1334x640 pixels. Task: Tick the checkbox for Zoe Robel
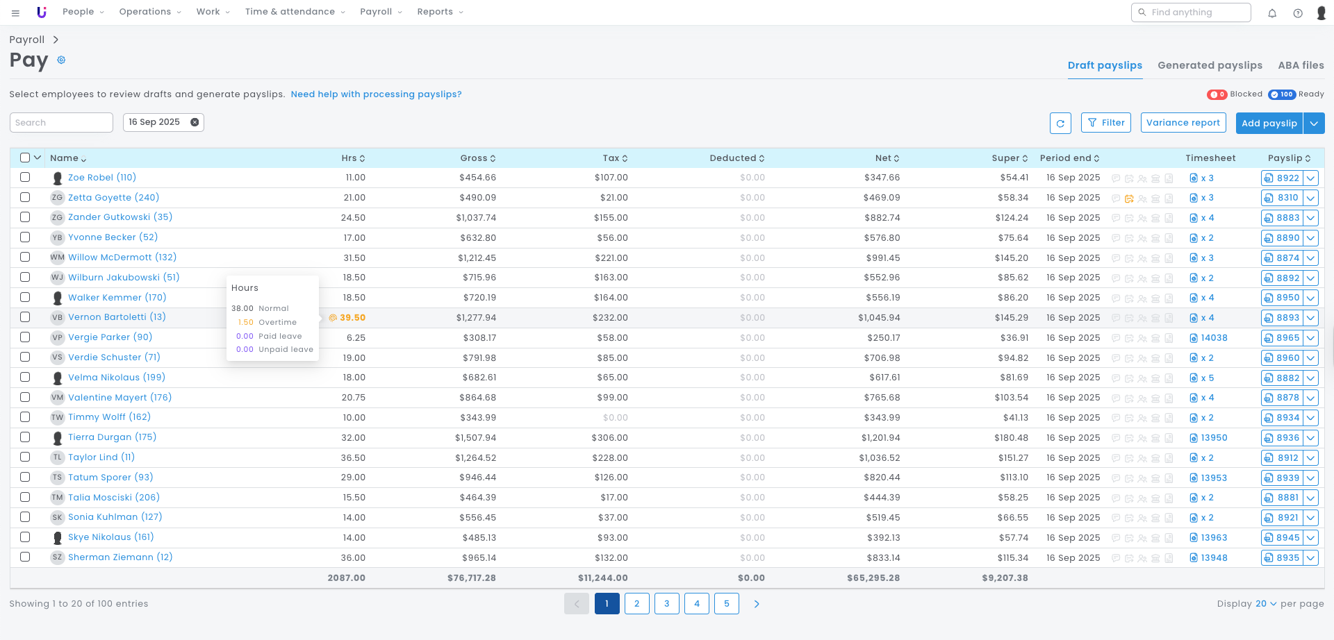[x=25, y=178]
